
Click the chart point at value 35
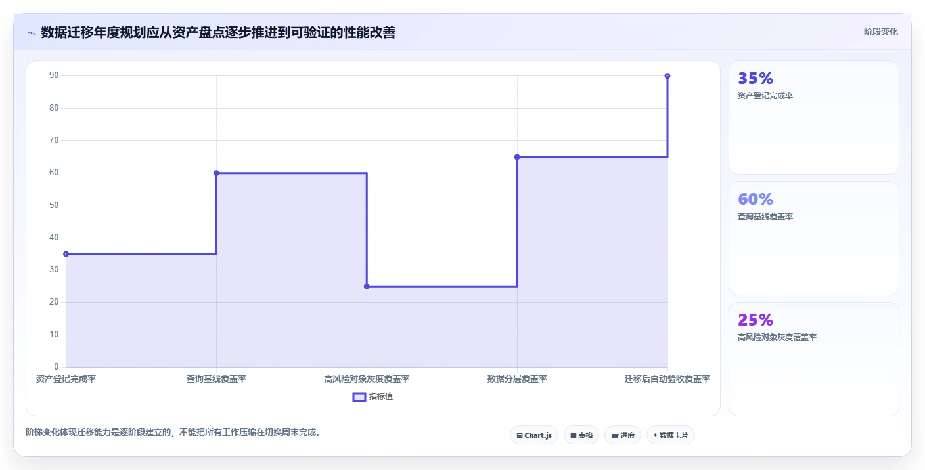(66, 254)
